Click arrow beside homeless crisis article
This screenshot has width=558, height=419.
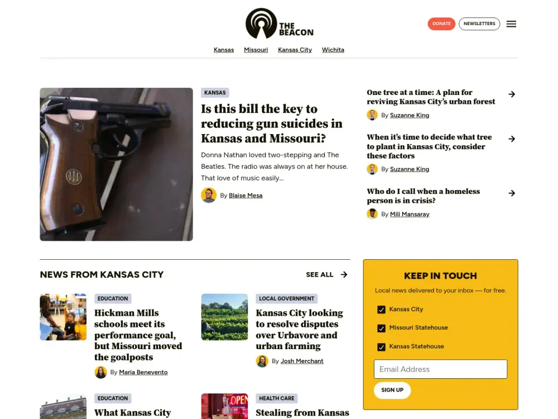(x=511, y=193)
